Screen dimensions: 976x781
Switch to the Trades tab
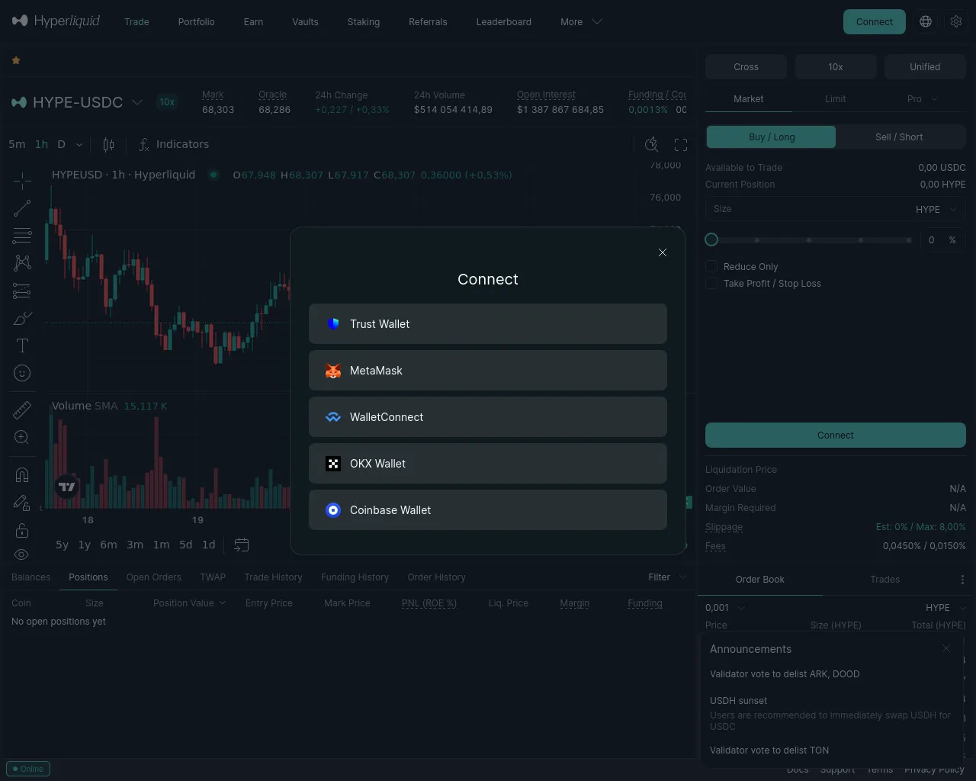coord(884,580)
